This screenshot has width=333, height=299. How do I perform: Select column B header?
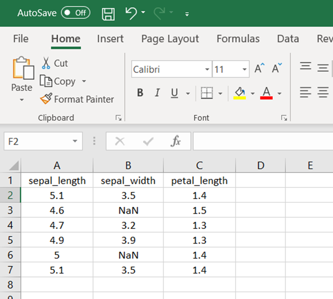coord(128,165)
